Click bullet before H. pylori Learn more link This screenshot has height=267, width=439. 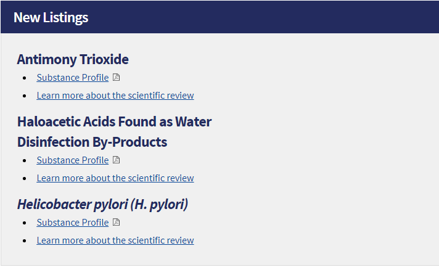coord(25,241)
